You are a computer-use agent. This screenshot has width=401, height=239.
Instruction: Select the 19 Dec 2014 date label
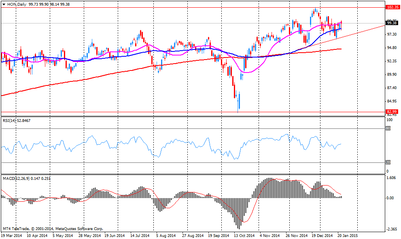322,235
